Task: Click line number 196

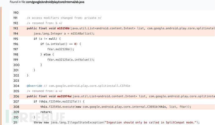Action: 16,44
